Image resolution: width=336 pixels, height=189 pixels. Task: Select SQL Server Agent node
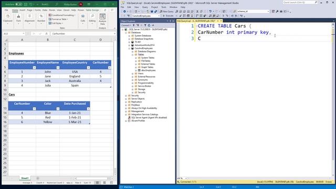tap(149, 118)
